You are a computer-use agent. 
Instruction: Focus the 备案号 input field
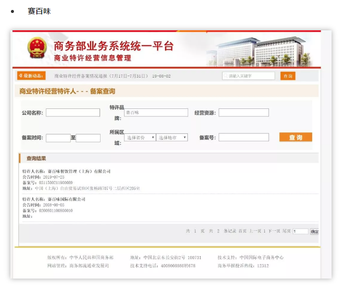(x=243, y=137)
